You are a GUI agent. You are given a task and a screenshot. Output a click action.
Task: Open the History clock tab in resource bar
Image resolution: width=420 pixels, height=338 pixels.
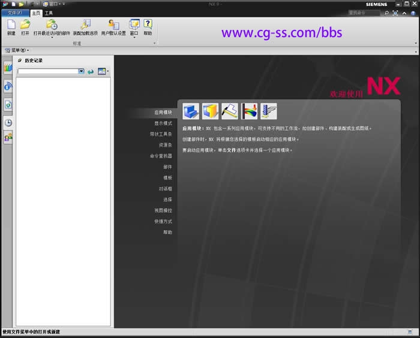tap(8, 122)
